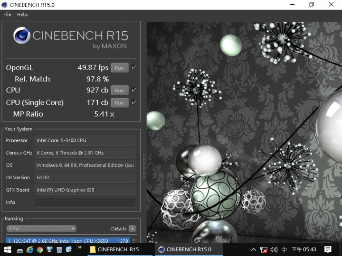Click the Cores x GHz field
The width and height of the screenshot is (342, 256).
[x=85, y=153]
